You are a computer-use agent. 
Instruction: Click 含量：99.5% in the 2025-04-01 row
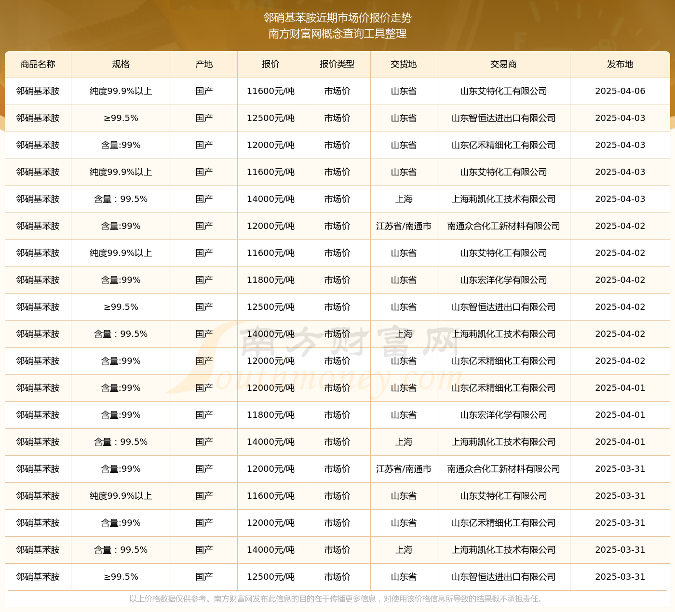[x=121, y=442]
